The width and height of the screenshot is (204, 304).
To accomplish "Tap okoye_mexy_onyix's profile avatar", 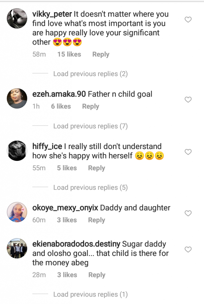I will 17,212.
